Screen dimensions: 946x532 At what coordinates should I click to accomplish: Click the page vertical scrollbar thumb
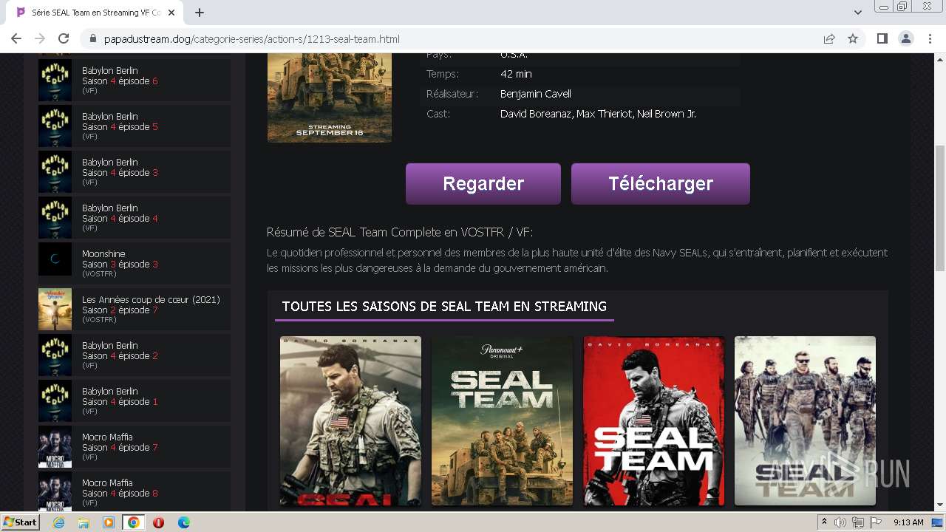coord(940,208)
